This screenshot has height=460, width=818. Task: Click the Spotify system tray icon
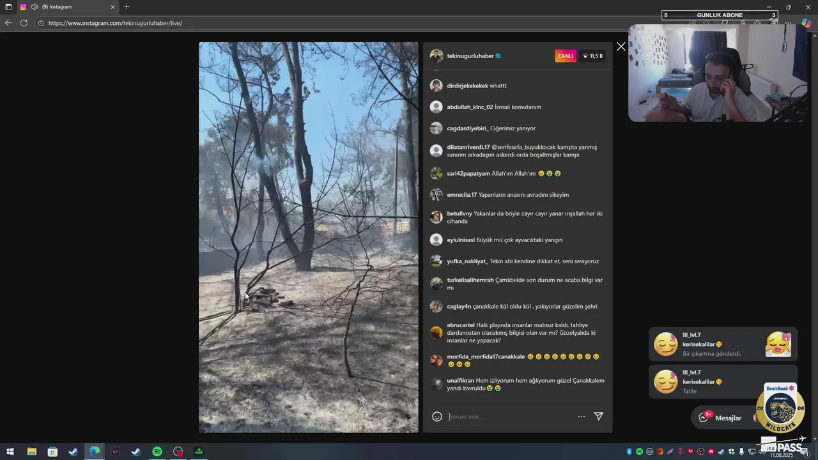pyautogui.click(x=639, y=452)
